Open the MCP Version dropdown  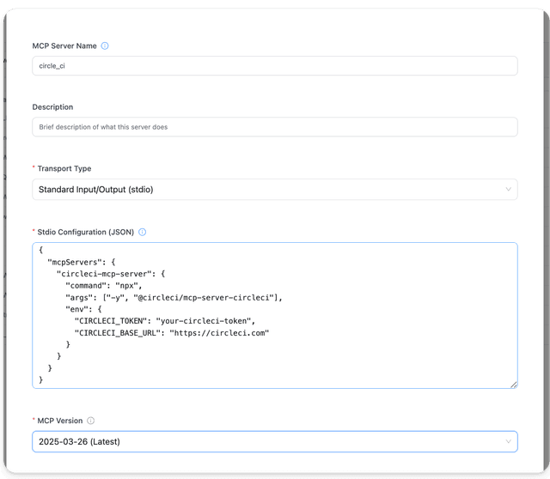[x=275, y=441]
